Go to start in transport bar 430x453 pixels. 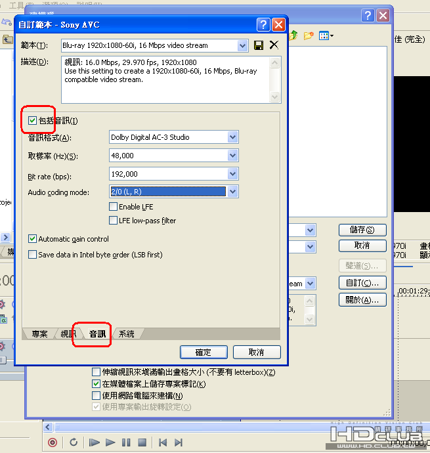163,442
